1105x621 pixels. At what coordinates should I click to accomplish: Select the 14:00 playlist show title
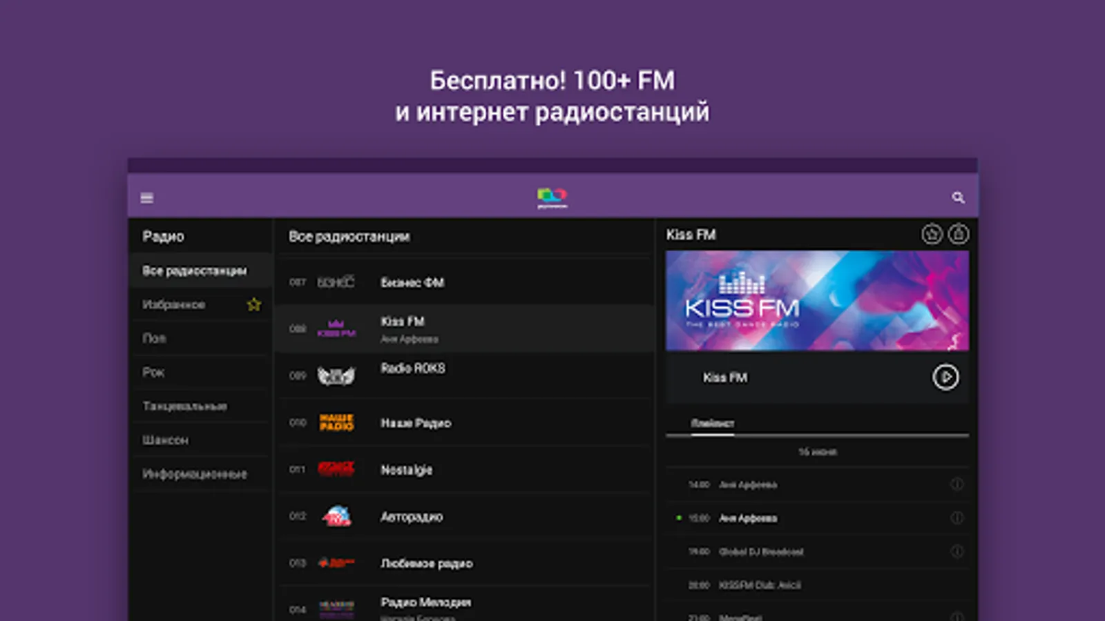[x=748, y=484]
